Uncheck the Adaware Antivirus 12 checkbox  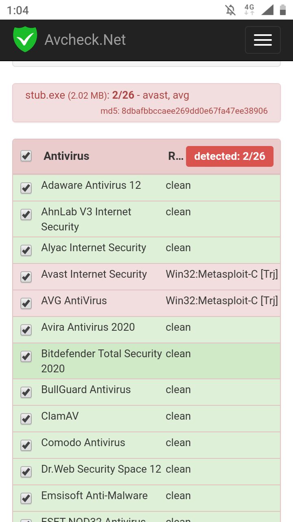26,188
